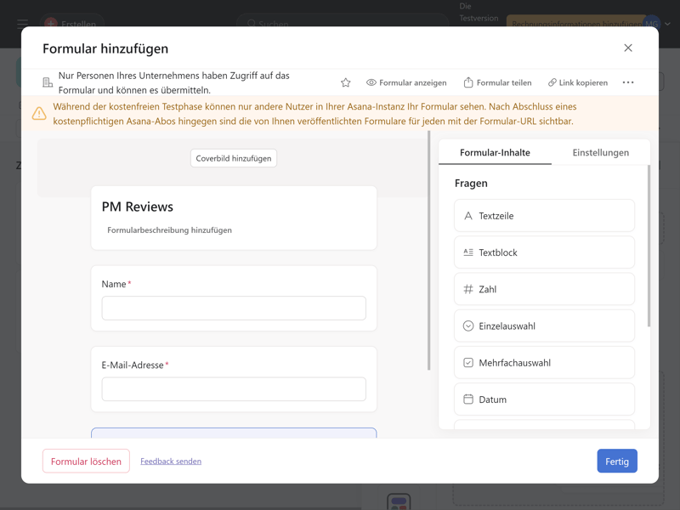Click the Link kopieren chain icon
This screenshot has width=680, height=510.
[552, 82]
